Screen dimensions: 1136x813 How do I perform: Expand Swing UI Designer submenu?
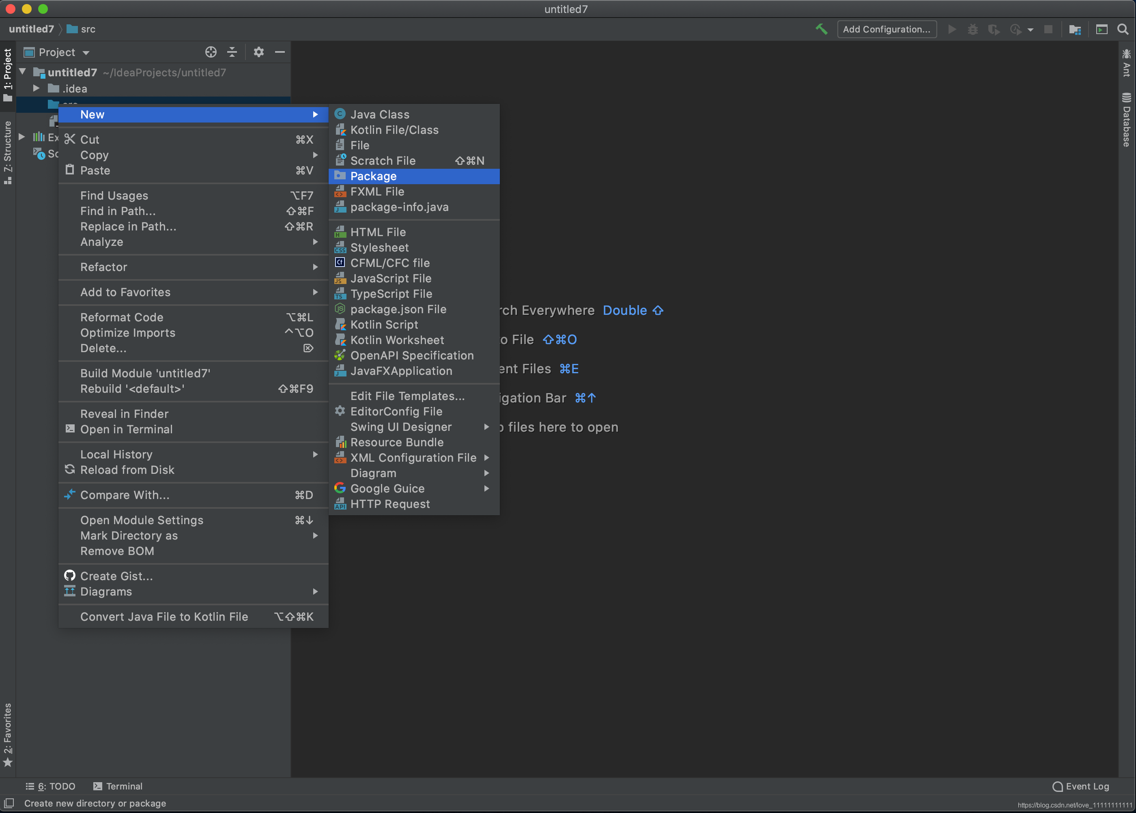pos(413,427)
